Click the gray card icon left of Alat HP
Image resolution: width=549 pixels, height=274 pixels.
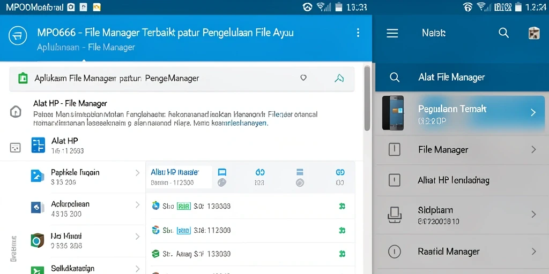tap(15, 148)
